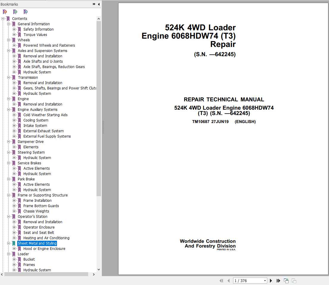The height and width of the screenshot is (285, 329).
Task: Open the page number dropdown
Action: point(265,281)
